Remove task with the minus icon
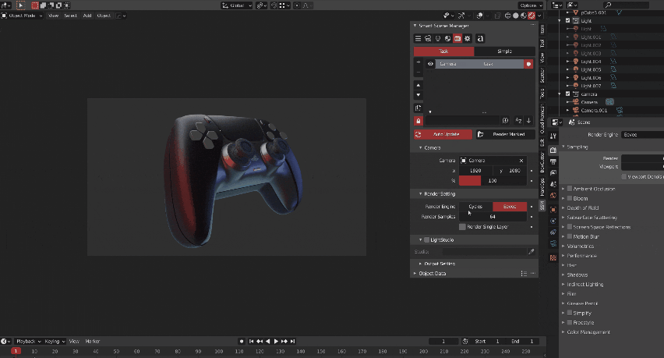 (419, 72)
